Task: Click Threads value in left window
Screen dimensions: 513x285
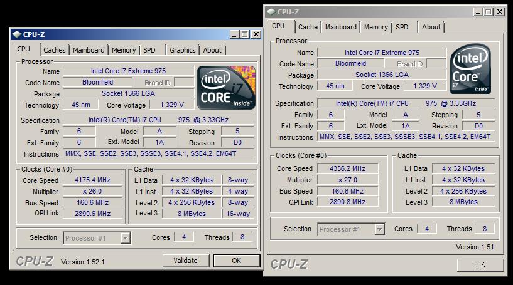Action: tap(242, 237)
